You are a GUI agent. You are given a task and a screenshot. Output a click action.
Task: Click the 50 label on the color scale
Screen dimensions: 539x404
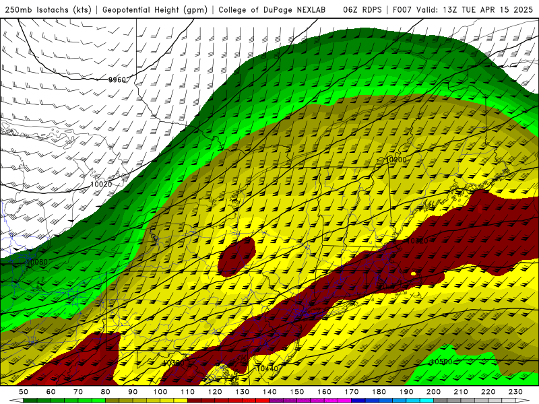coord(24,392)
